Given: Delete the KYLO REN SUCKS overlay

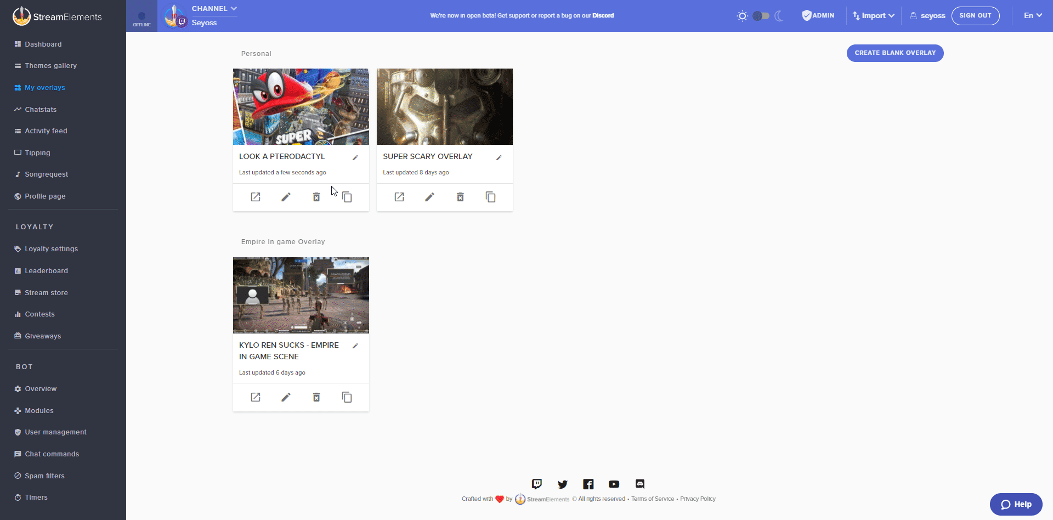Looking at the screenshot, I should pyautogui.click(x=316, y=397).
